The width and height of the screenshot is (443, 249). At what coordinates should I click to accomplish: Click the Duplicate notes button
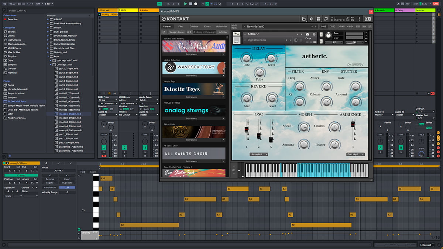(x=67, y=183)
